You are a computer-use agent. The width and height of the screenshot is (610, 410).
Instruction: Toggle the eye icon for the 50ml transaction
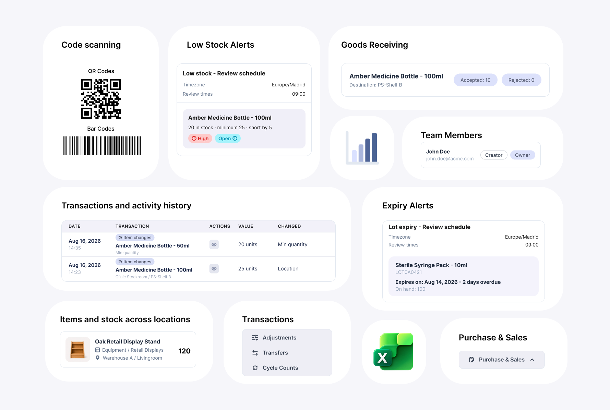tap(214, 244)
